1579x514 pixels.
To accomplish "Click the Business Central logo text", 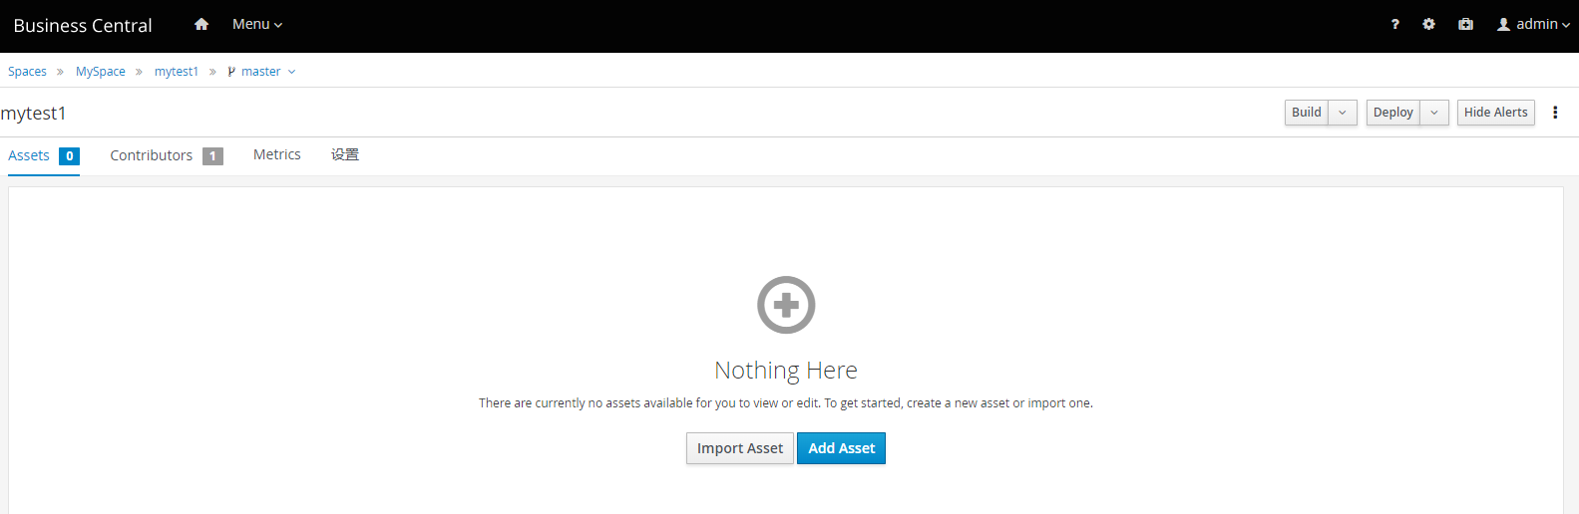I will point(83,26).
